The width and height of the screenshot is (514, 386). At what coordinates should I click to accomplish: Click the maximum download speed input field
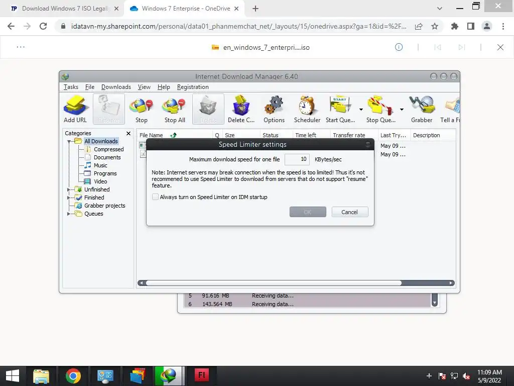[x=297, y=159]
